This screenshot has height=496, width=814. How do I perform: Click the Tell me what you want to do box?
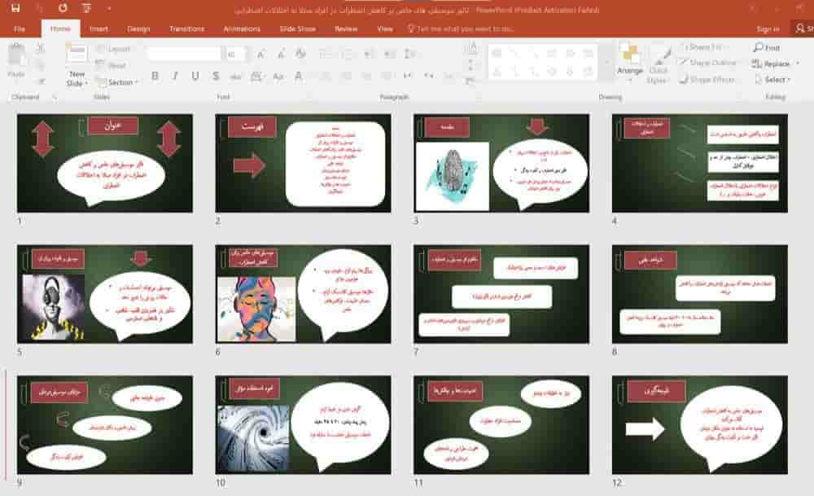[x=462, y=29]
